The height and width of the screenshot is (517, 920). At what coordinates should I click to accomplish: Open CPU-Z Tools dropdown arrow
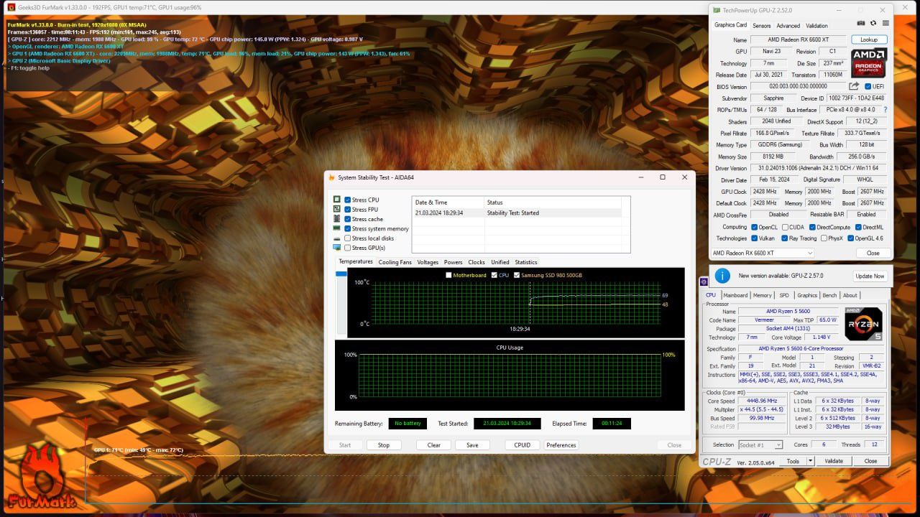(x=811, y=461)
